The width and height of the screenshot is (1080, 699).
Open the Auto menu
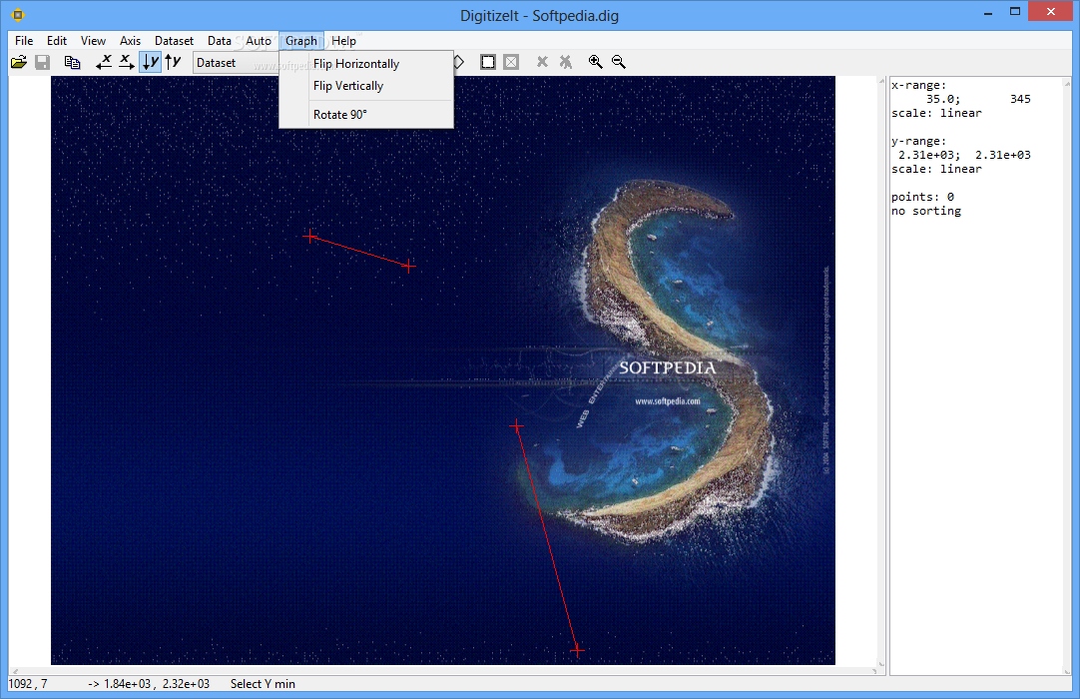click(259, 41)
